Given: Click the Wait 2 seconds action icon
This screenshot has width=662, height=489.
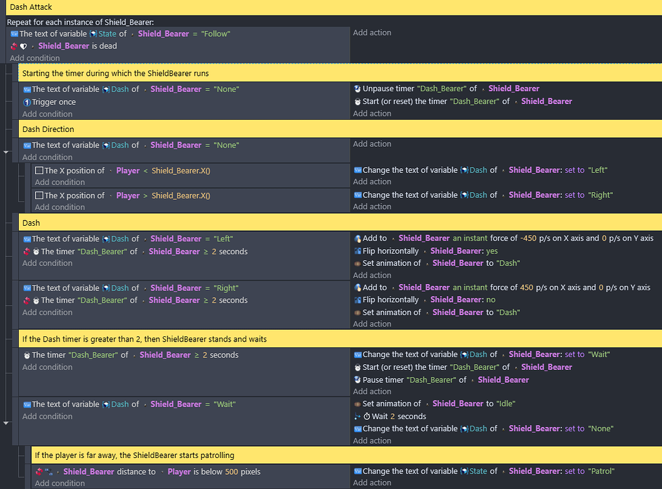Looking at the screenshot, I should 358,417.
